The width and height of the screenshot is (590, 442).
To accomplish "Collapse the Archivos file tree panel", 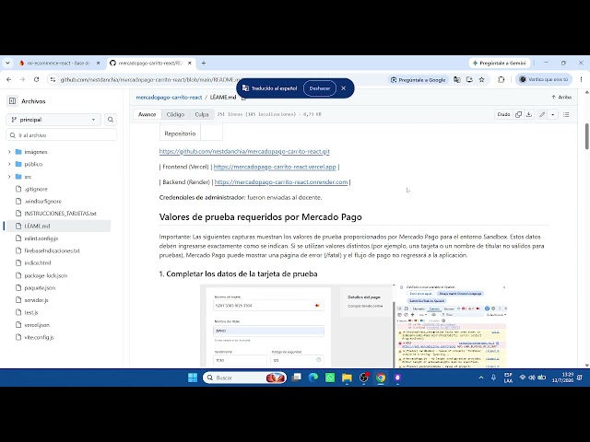I will coord(12,101).
